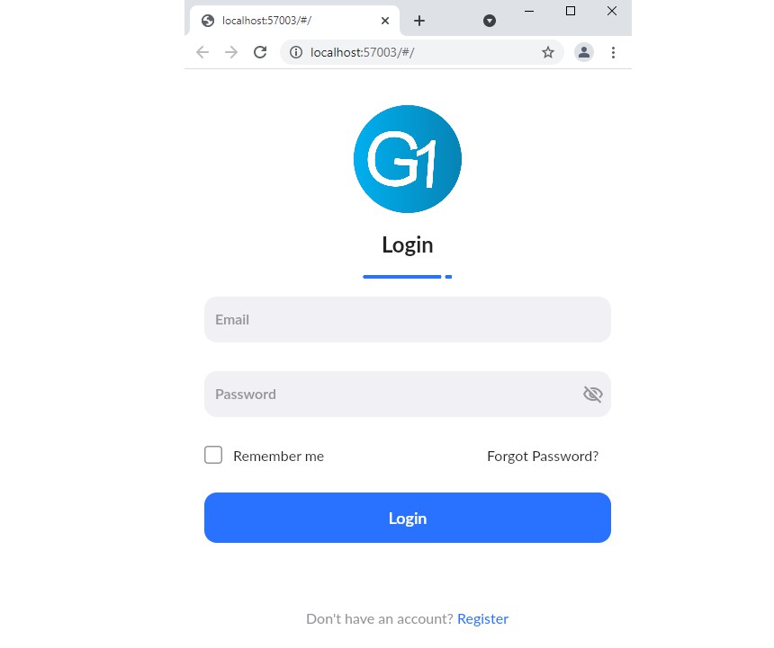Check the Remember me checkbox
This screenshot has height=648, width=774.
coord(213,455)
